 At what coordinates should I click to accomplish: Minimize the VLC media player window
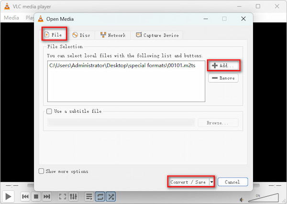point(239,6)
